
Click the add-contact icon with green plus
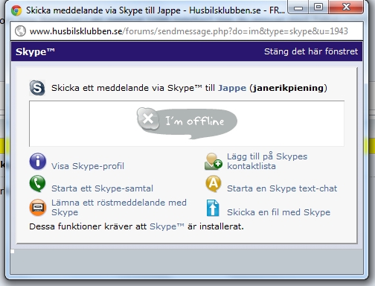point(213,162)
